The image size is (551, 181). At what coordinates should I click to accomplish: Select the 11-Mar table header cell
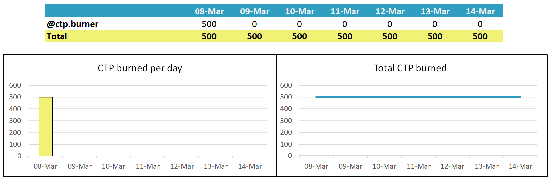point(345,11)
